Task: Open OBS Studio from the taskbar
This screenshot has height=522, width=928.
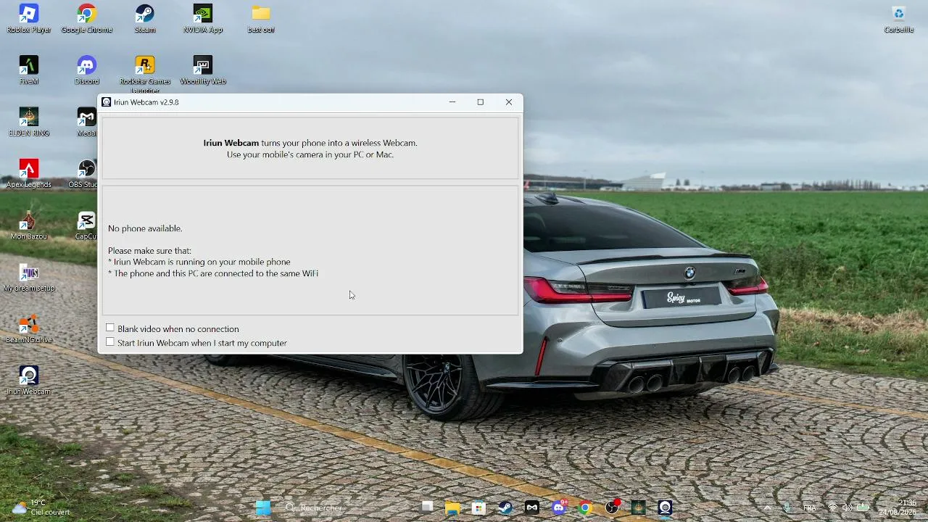Action: [x=613, y=507]
